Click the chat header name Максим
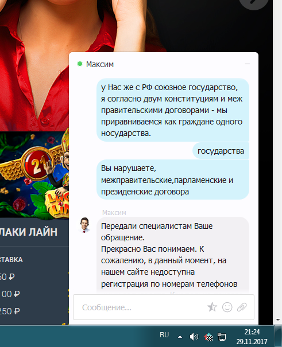The width and height of the screenshot is (282, 347). pyautogui.click(x=100, y=64)
